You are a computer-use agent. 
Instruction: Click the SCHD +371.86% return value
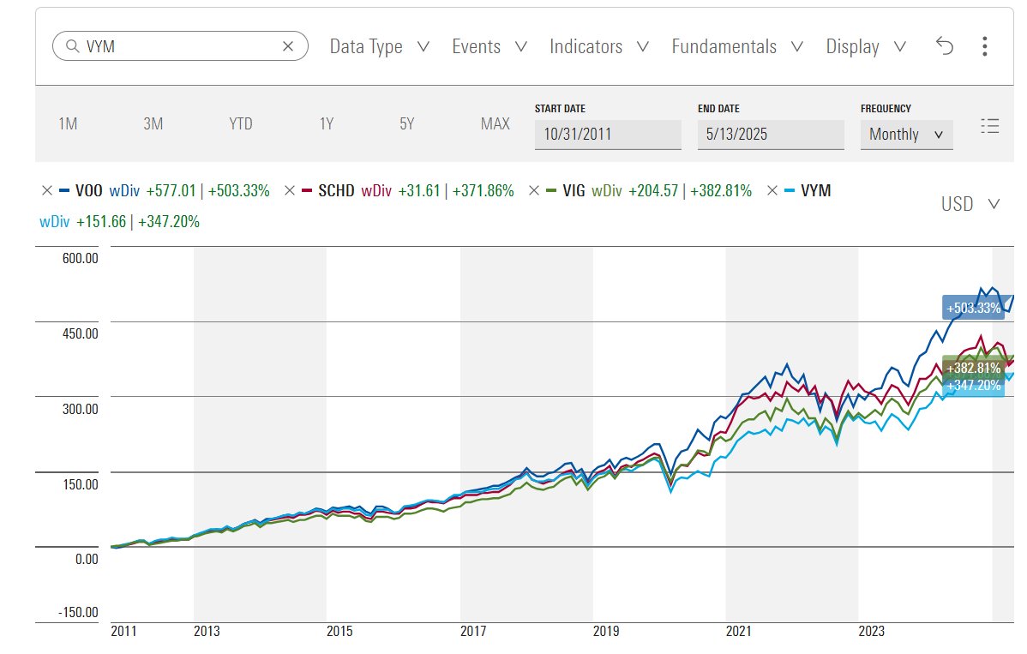tap(483, 190)
